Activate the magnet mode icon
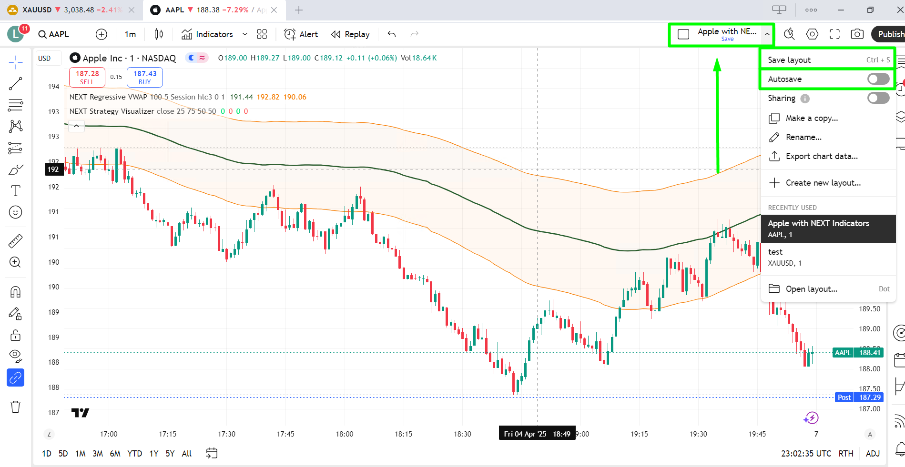The width and height of the screenshot is (905, 467). [x=15, y=292]
